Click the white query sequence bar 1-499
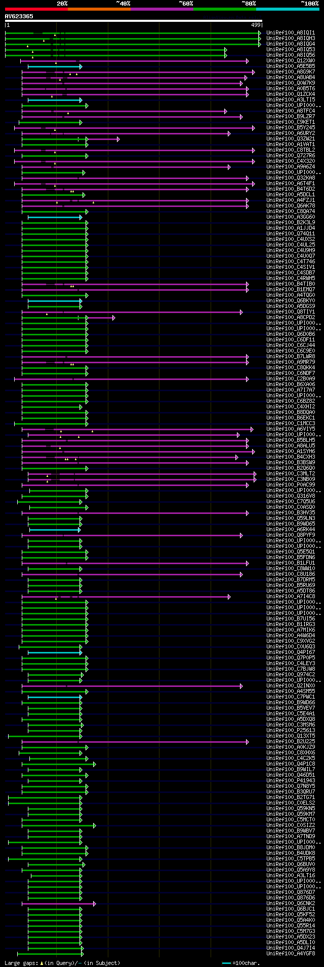 pos(134,21)
